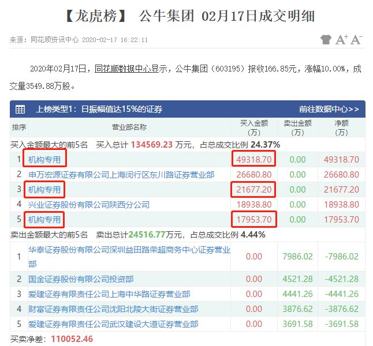The image size is (373, 346).
Task: Open the 同花顺数据中心 link in paragraph
Action: (x=127, y=69)
